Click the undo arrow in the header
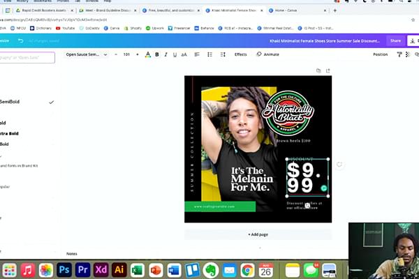The height and width of the screenshot is (279, 419). click(20, 41)
